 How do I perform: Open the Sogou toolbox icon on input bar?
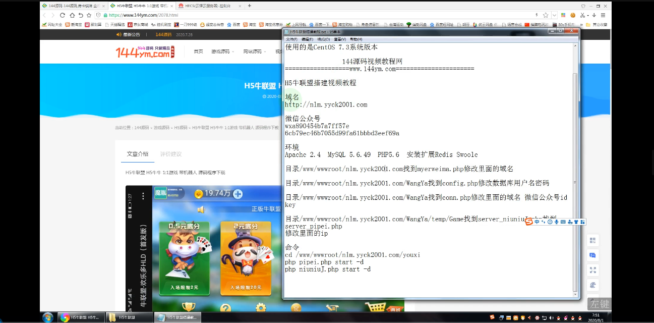[583, 222]
